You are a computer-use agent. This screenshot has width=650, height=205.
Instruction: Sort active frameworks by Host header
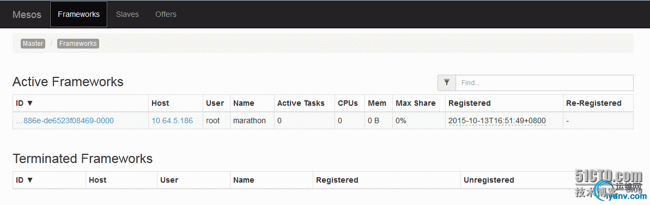point(160,104)
